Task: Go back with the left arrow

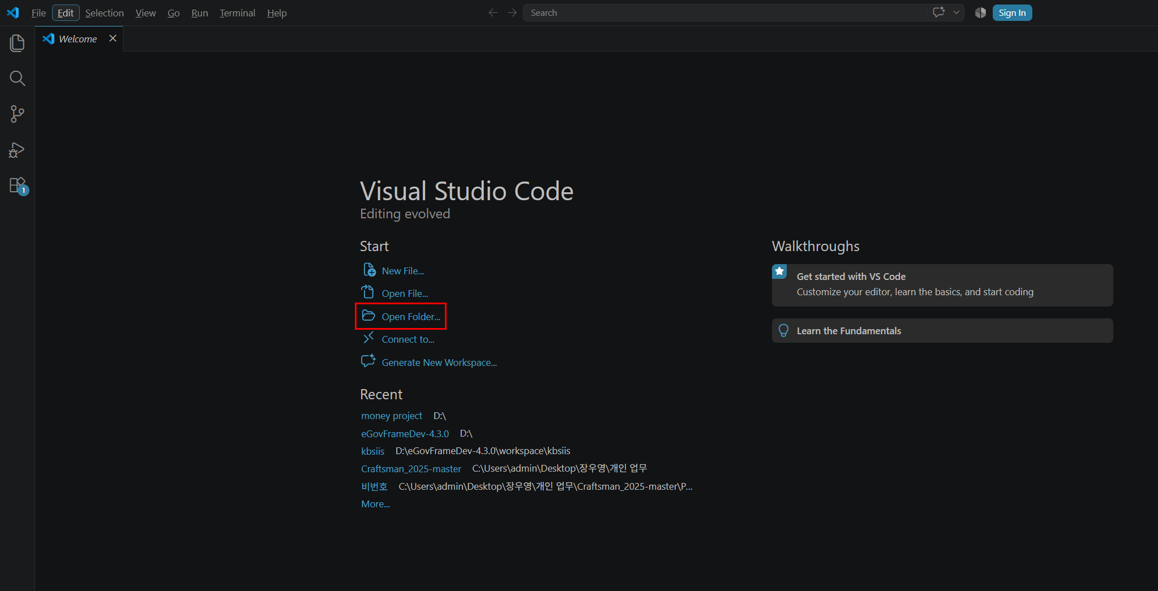Action: click(493, 12)
